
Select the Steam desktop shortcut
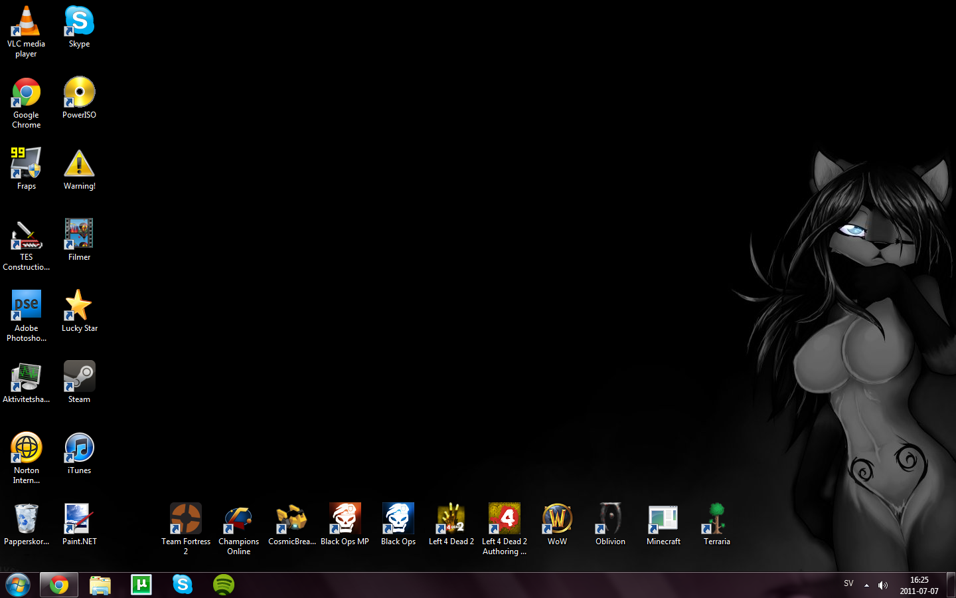pyautogui.click(x=80, y=383)
